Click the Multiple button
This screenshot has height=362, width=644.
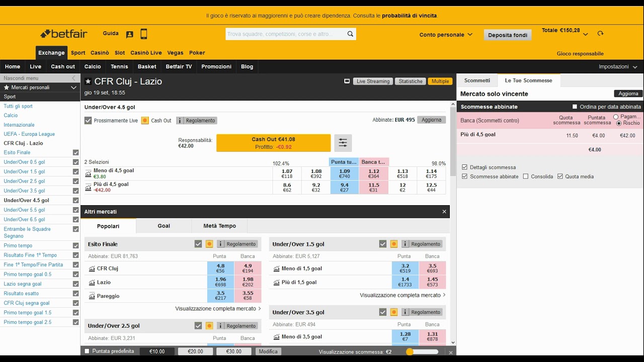(x=440, y=81)
